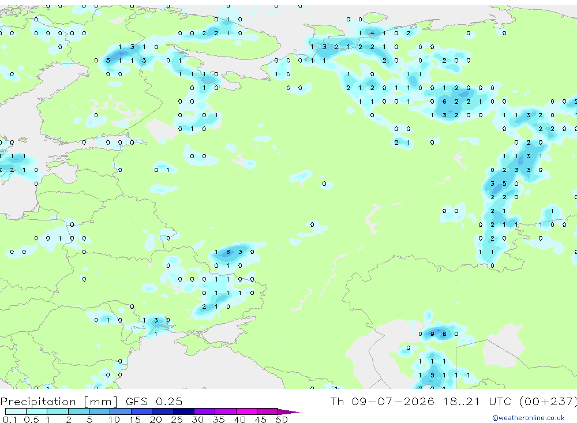Pick the 25–30 mm legend swatch
This screenshot has height=423, width=577.
[183, 411]
